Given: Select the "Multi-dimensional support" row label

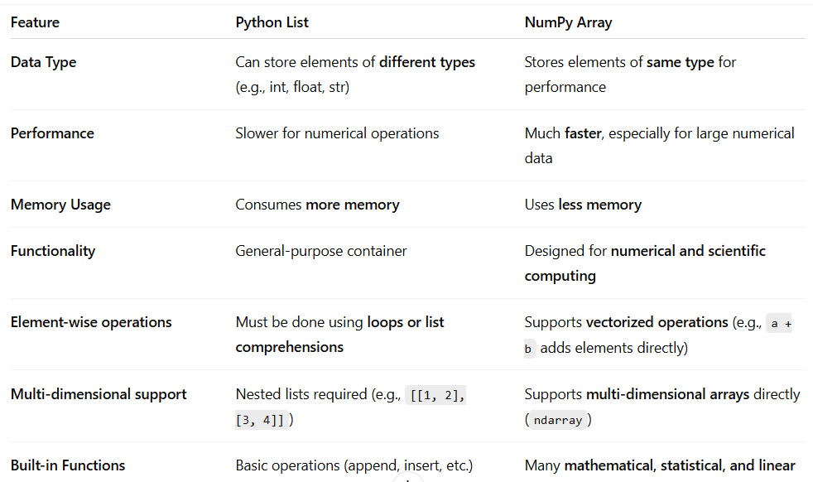Looking at the screenshot, I should pos(99,394).
